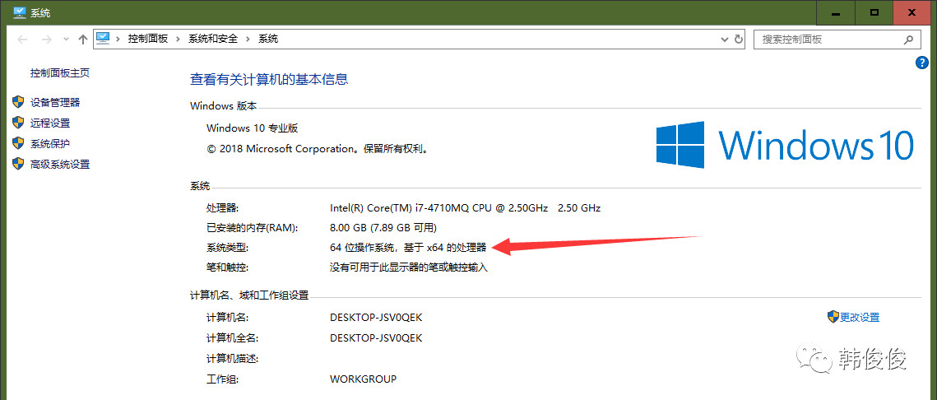Click the 2018 Microsoft Corporation copyright text
Screen dimensions: 937x400
coord(318,148)
